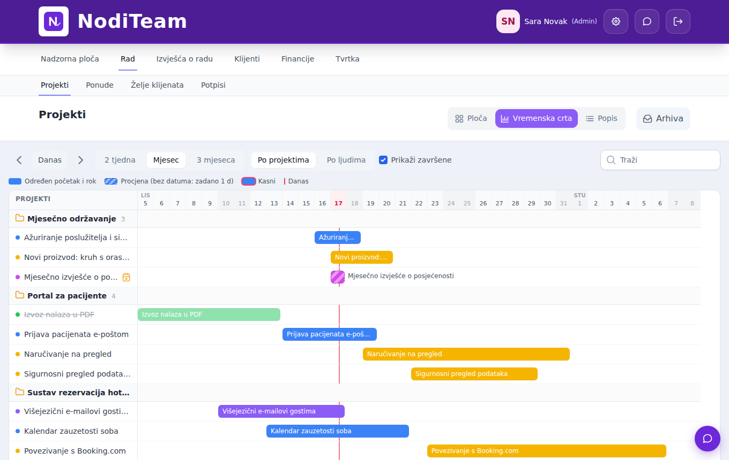
Task: Set range to 2 tjedna
Action: coord(120,160)
